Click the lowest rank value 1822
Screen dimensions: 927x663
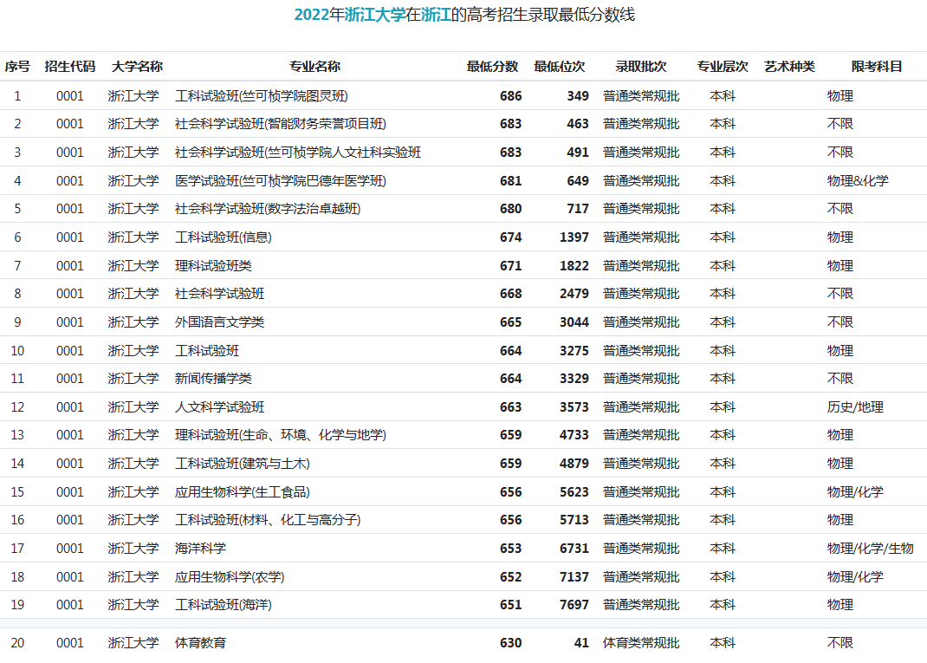coord(574,265)
